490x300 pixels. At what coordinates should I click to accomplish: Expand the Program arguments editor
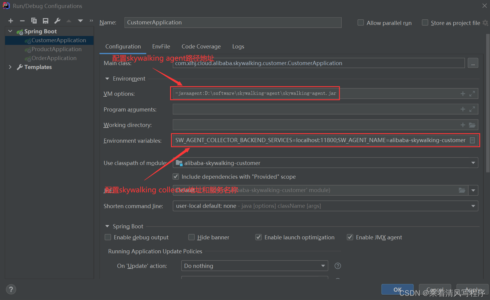[x=472, y=109]
